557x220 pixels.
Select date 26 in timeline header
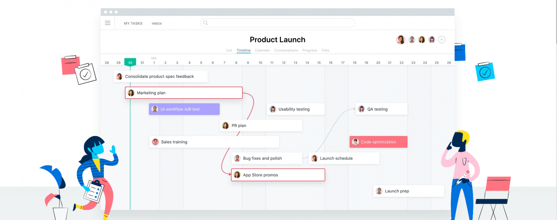click(449, 63)
